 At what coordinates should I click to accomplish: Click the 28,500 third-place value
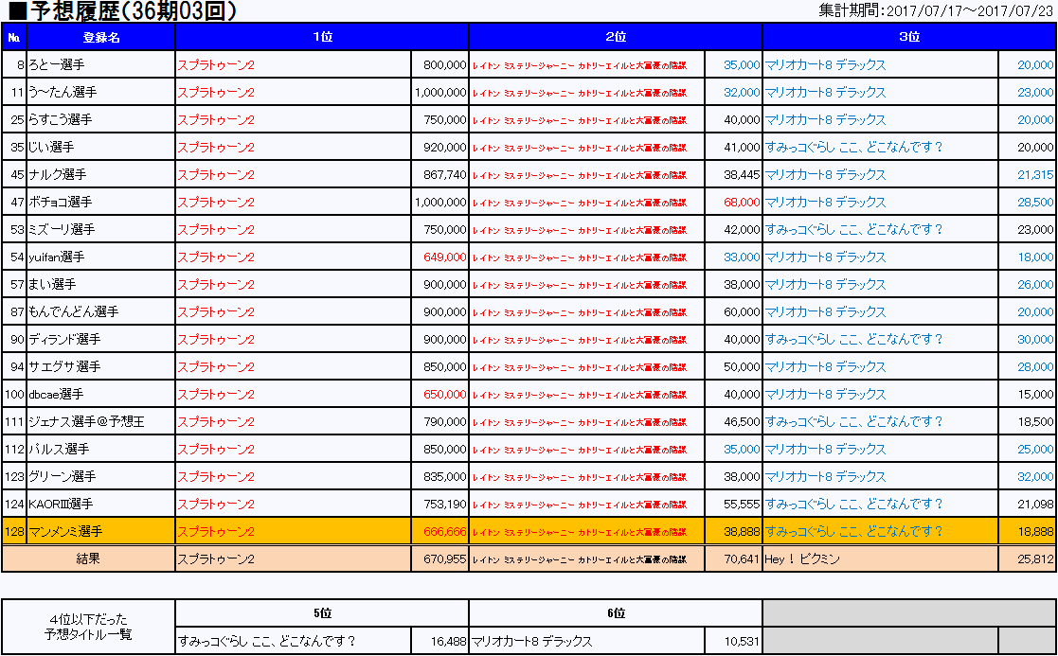point(1035,203)
